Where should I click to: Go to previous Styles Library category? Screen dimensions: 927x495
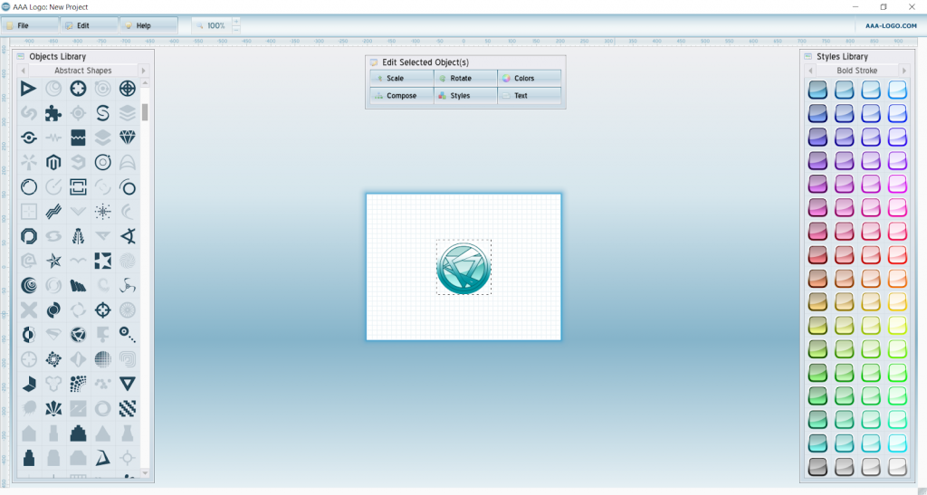tap(810, 71)
